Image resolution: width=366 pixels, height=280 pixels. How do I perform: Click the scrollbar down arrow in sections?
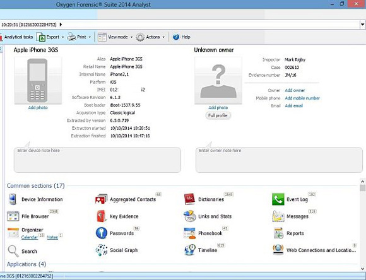[362, 269]
